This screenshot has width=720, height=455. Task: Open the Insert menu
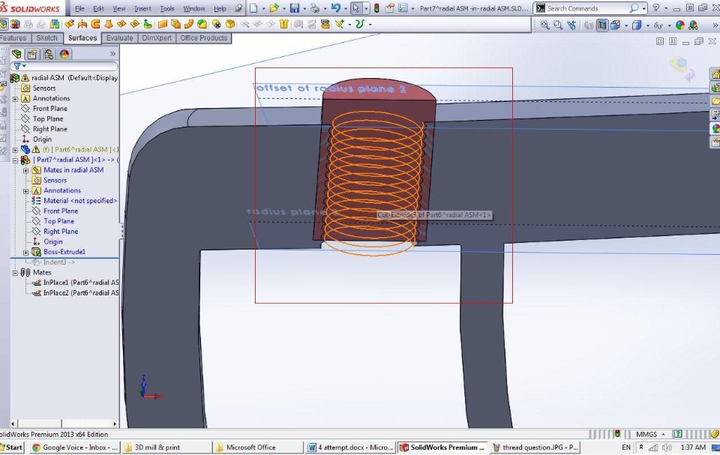tap(142, 8)
